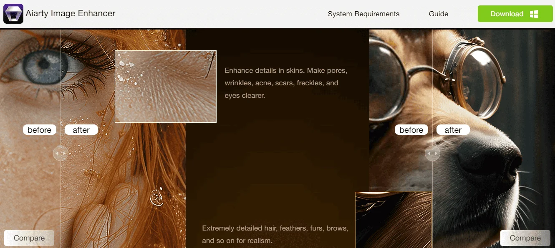
Task: Click the before label on skin image
Action: click(40, 130)
